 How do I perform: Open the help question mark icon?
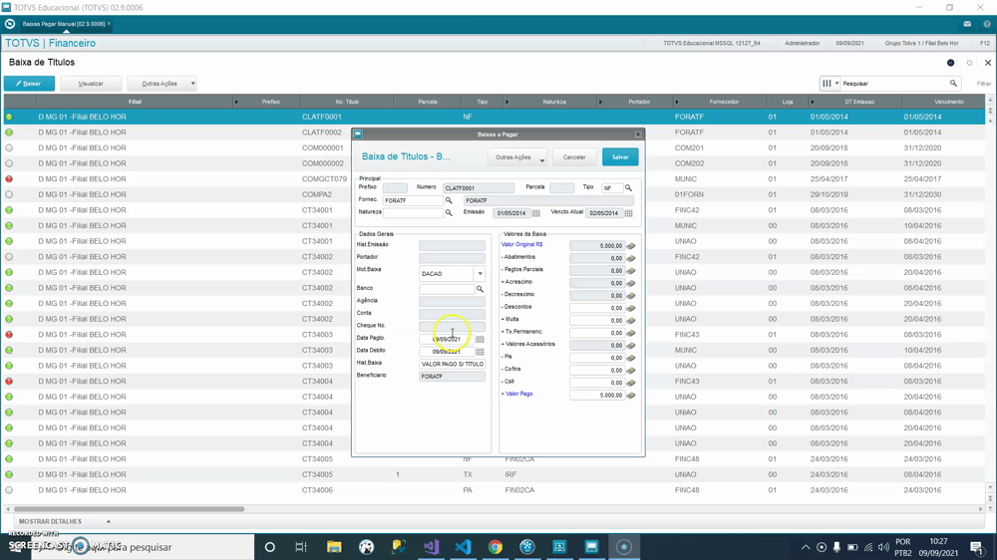(x=987, y=24)
